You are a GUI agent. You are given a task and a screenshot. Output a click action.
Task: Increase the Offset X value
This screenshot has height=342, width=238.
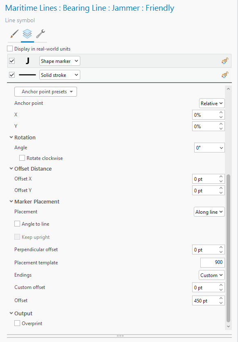pos(221,177)
